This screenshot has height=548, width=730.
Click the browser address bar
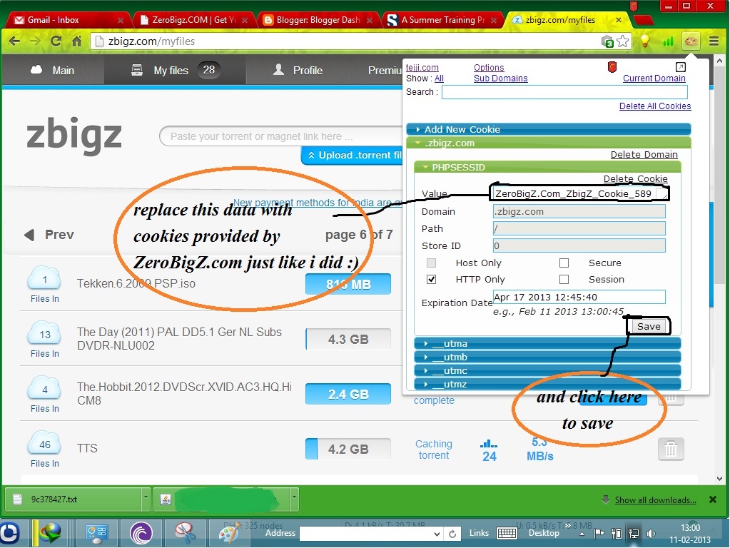pyautogui.click(x=345, y=41)
